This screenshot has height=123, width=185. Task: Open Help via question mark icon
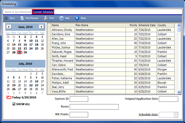pos(61,18)
